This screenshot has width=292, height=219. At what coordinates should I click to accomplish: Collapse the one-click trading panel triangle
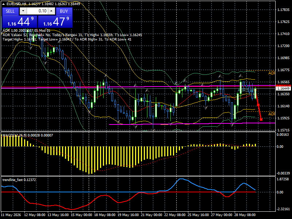pos(4,4)
